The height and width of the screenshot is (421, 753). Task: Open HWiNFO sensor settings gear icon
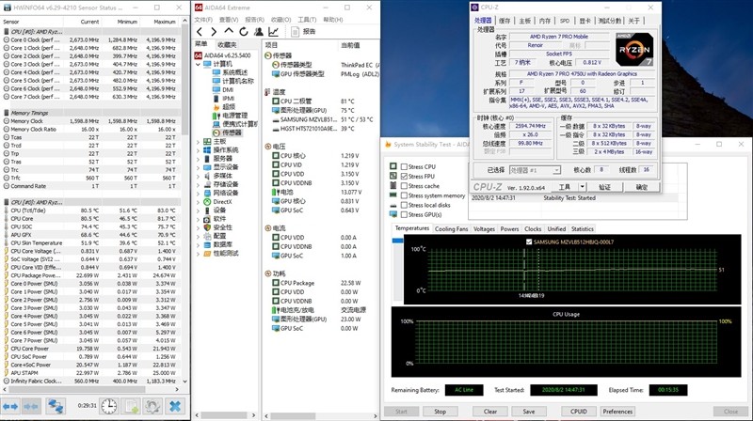(152, 406)
